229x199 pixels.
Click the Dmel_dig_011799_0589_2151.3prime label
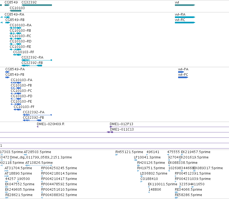[41, 157]
